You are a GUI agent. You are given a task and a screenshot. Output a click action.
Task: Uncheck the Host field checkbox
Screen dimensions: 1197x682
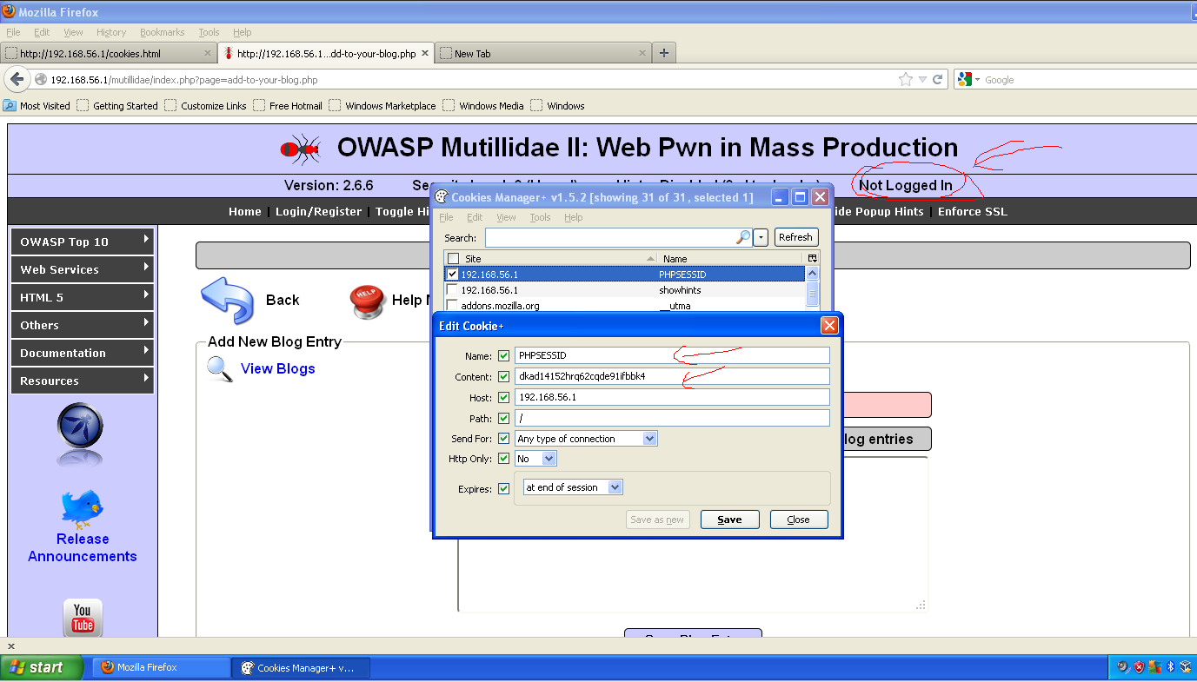click(x=504, y=398)
